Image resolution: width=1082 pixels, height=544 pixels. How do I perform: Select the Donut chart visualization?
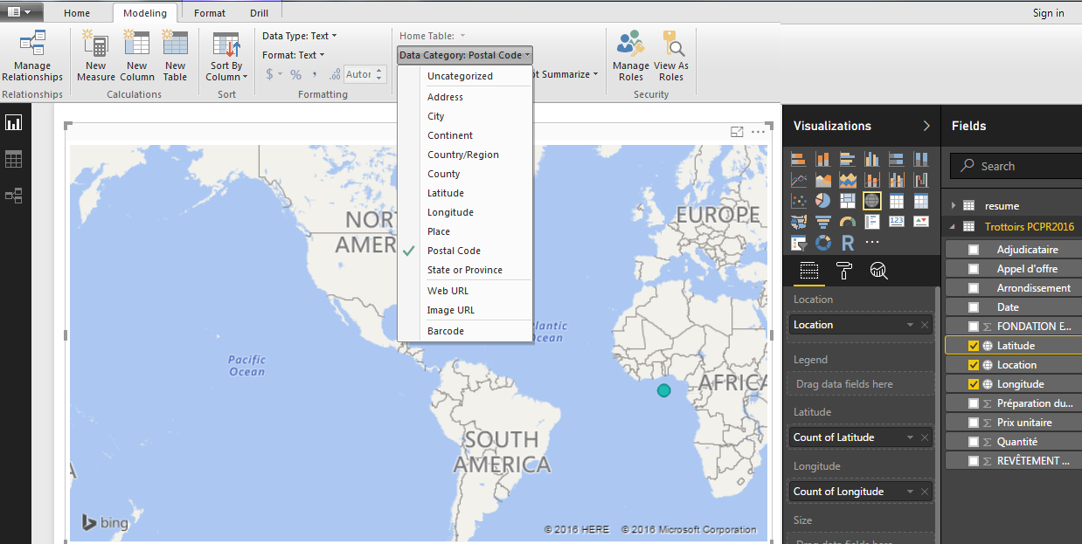pyautogui.click(x=823, y=243)
